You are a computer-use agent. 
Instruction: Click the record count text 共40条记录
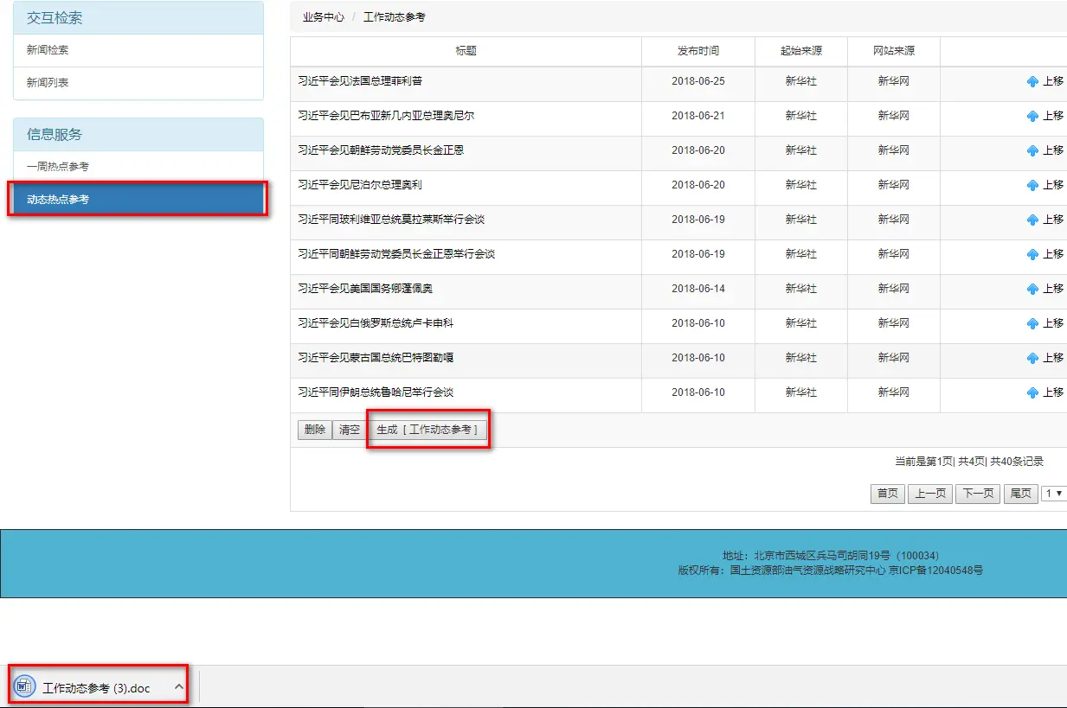1017,462
